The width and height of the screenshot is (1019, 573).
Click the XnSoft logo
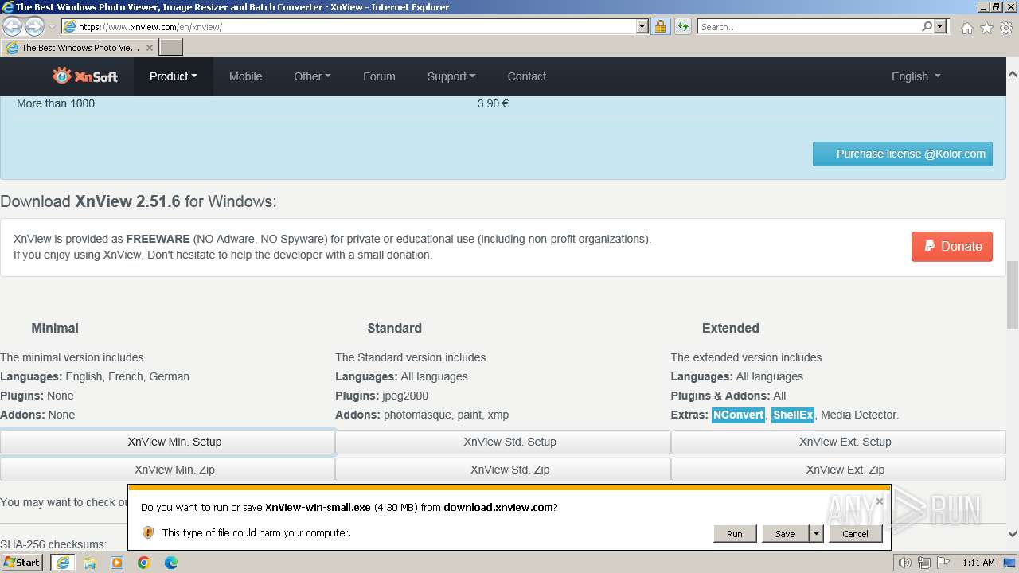(85, 76)
